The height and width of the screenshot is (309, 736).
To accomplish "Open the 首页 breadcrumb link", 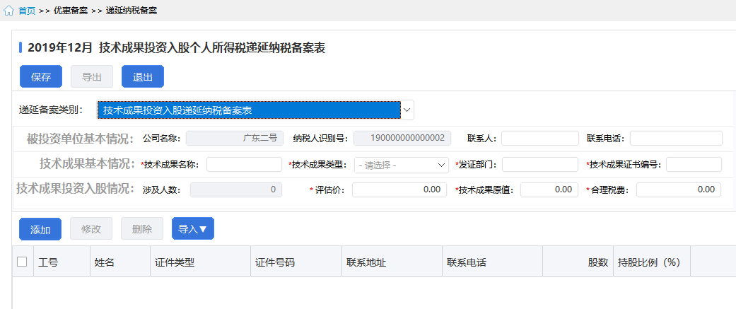I will pyautogui.click(x=27, y=11).
